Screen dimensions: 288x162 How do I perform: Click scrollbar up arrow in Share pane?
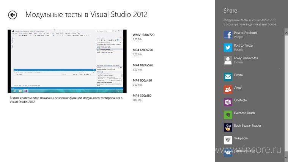point(286,33)
